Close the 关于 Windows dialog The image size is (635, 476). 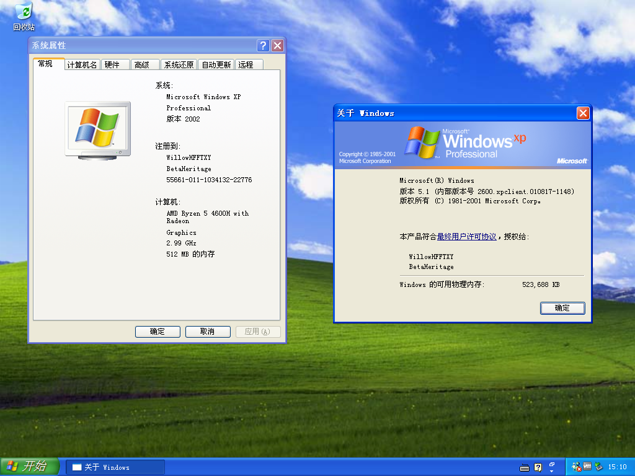pyautogui.click(x=583, y=113)
